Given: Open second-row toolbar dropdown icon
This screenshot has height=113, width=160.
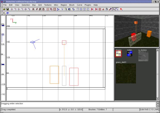Looking at the screenshot, I should (4, 13).
